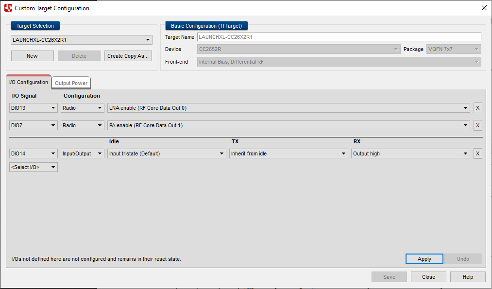Viewport: 492px width, 289px height.
Task: Open the disabled CC2652R Device dropdown
Action: click(299, 49)
